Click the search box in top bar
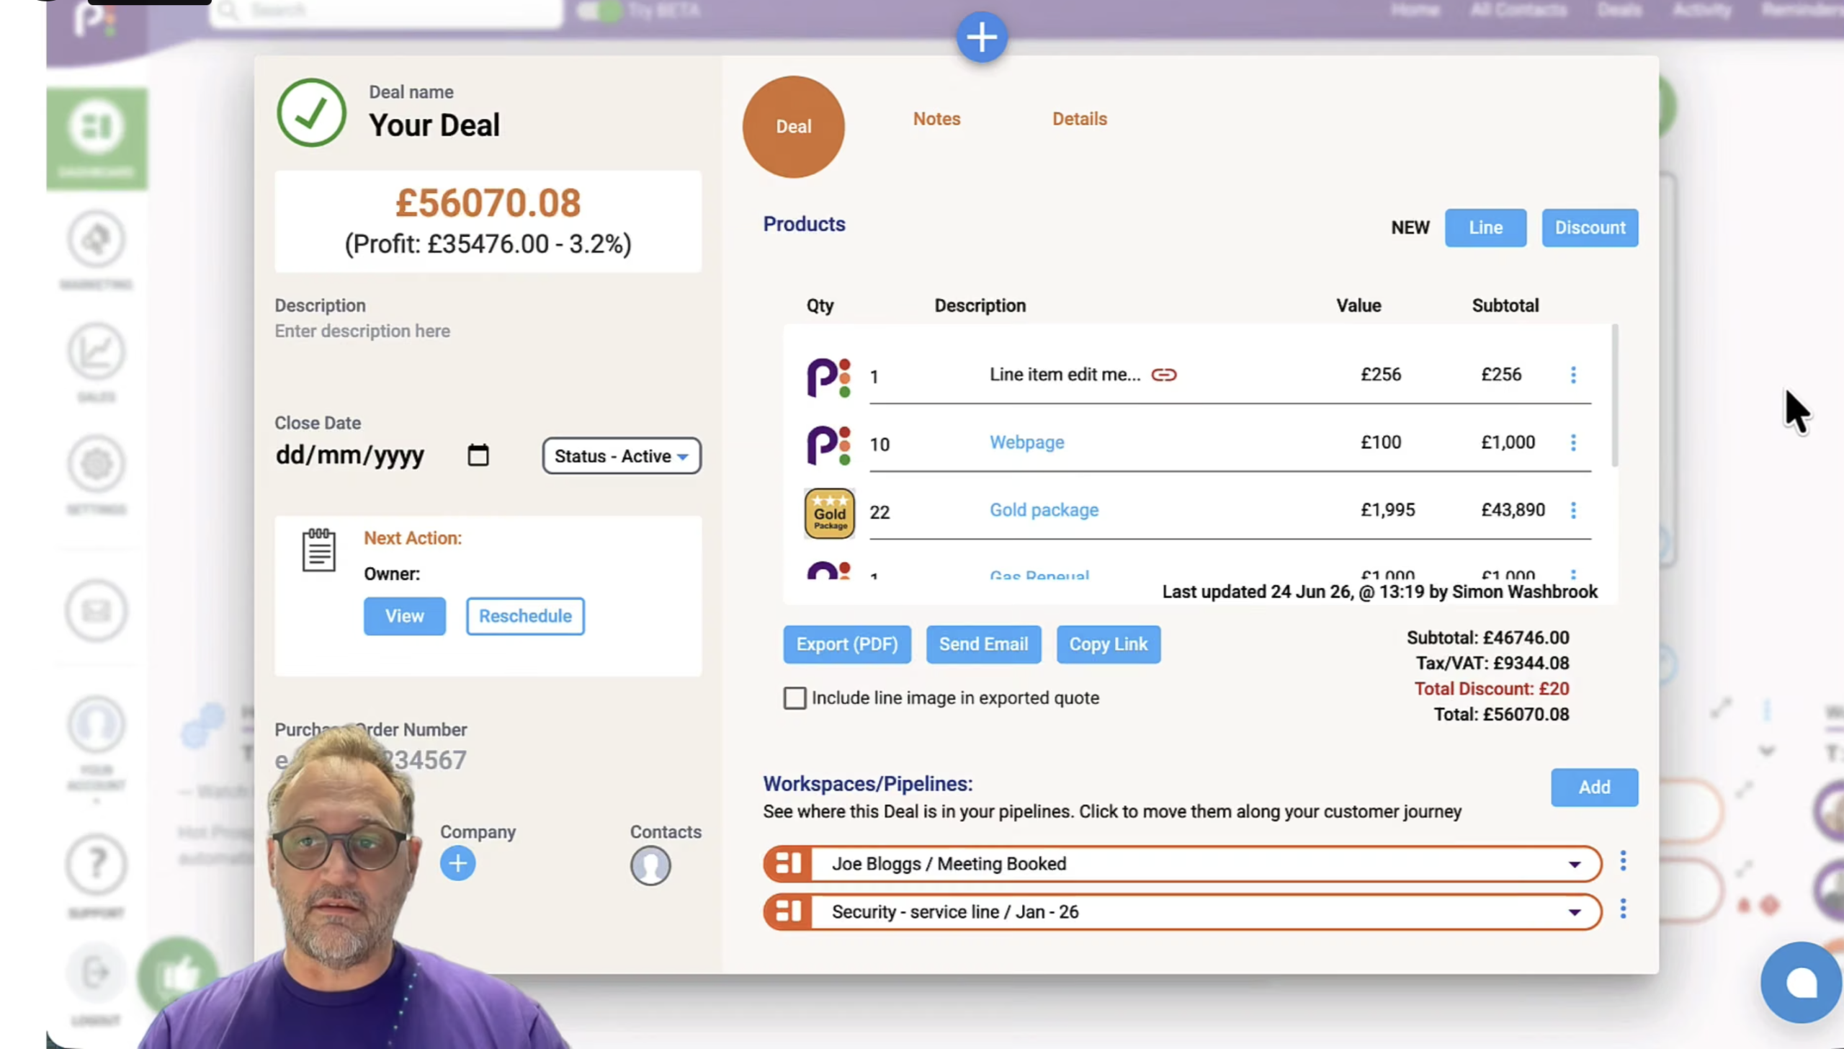The image size is (1844, 1049). [x=386, y=11]
